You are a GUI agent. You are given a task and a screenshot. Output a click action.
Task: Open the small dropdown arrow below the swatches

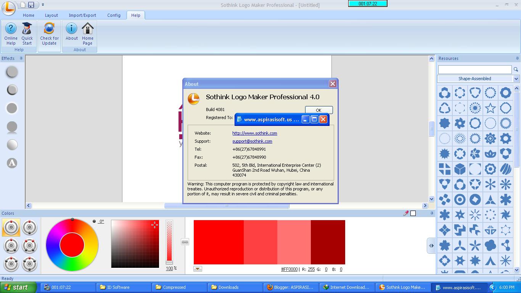[198, 269]
